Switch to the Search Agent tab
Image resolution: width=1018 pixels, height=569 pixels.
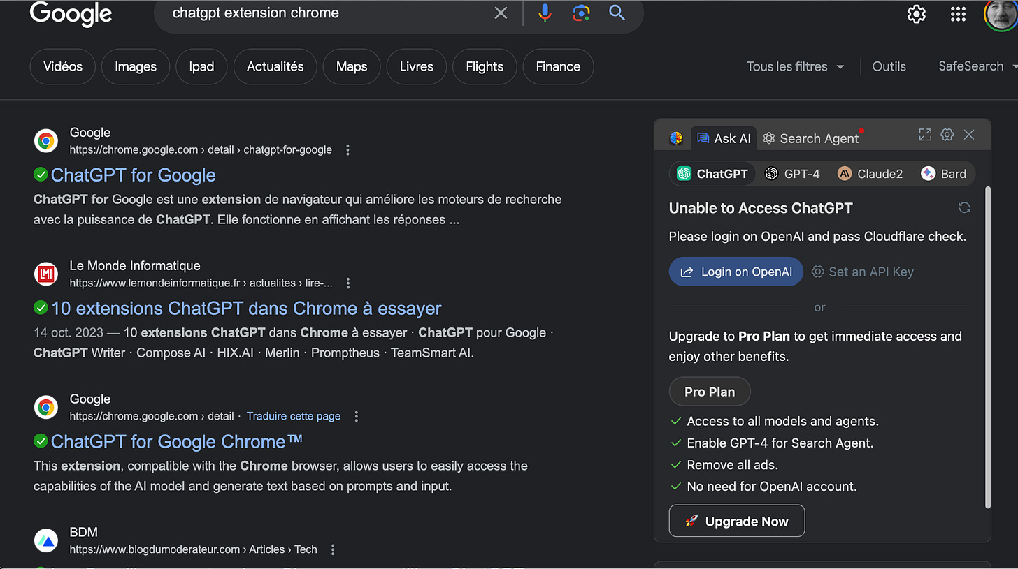point(810,138)
